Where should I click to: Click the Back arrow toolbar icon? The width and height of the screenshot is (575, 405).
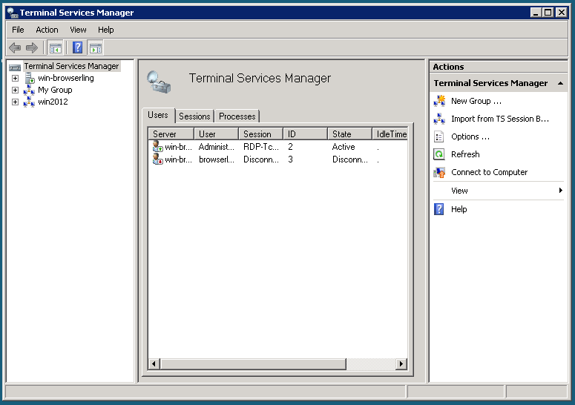coord(15,47)
